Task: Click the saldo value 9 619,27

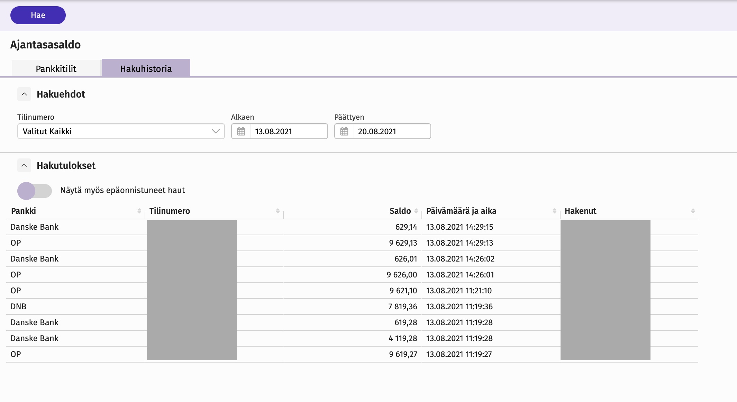Action: point(403,354)
